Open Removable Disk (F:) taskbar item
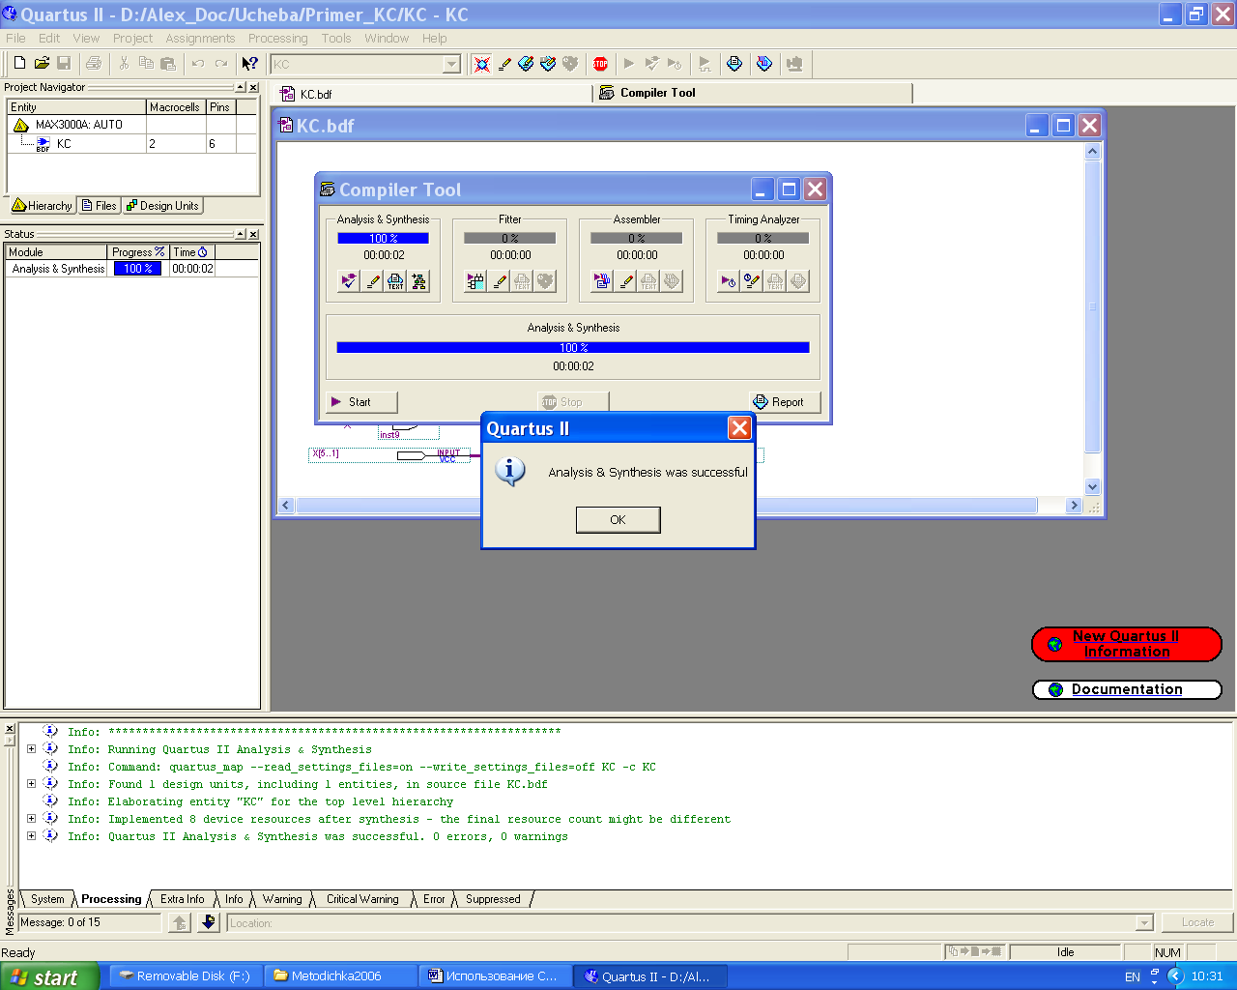The height and width of the screenshot is (990, 1237). point(184,976)
